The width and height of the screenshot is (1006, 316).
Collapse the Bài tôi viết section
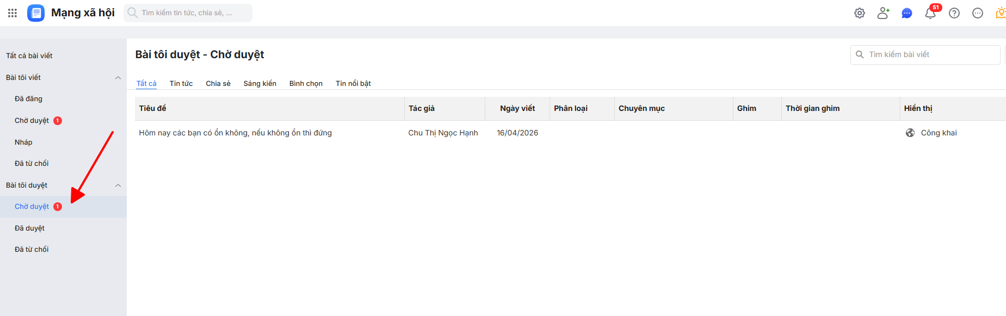click(118, 78)
